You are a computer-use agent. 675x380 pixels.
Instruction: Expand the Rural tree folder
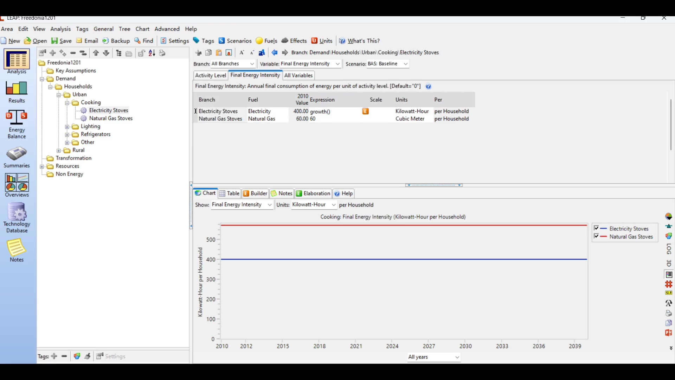(59, 151)
